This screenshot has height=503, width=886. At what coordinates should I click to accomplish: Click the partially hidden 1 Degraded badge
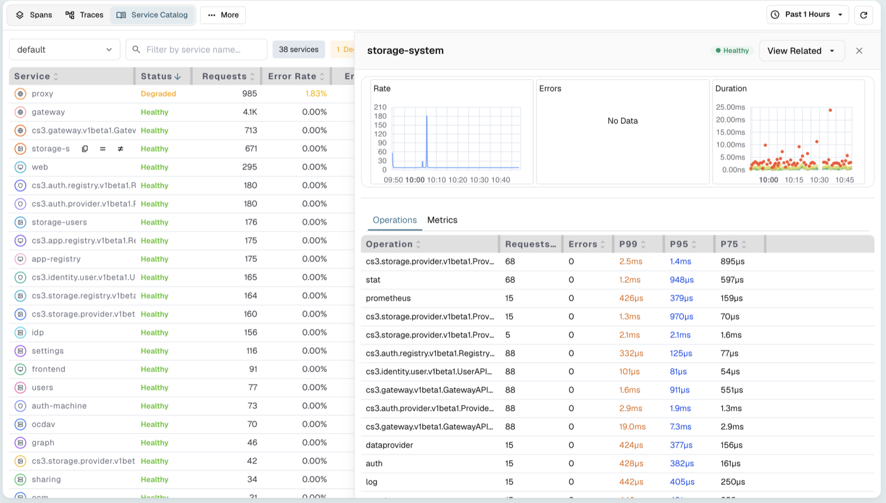click(342, 49)
